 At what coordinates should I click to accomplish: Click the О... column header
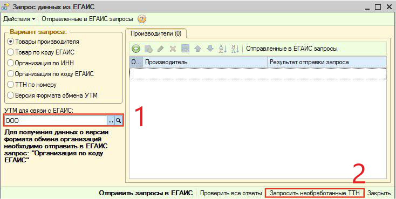[136, 62]
